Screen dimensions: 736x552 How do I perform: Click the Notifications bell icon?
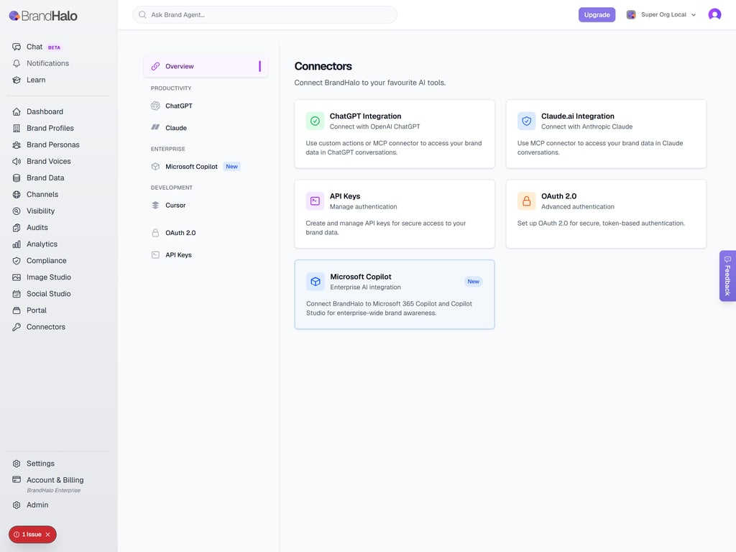[x=17, y=63]
